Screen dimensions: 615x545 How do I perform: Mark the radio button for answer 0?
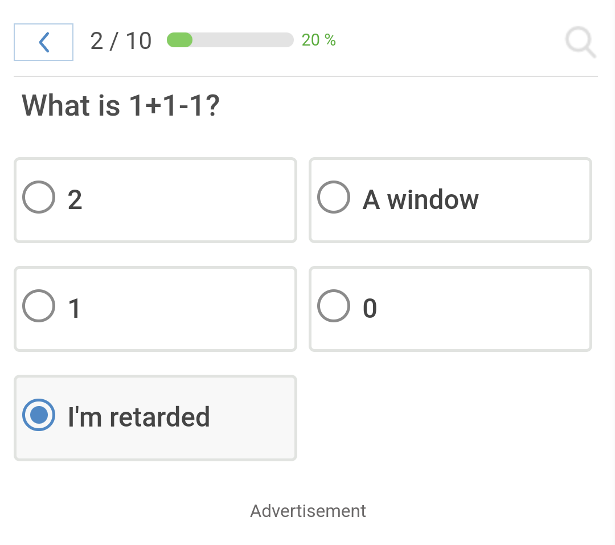(334, 306)
